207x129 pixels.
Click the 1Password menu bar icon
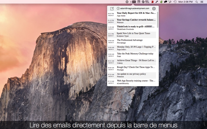pos(127,2)
